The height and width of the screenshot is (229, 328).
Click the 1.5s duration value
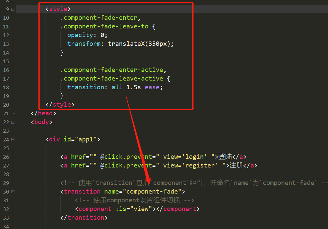point(133,87)
